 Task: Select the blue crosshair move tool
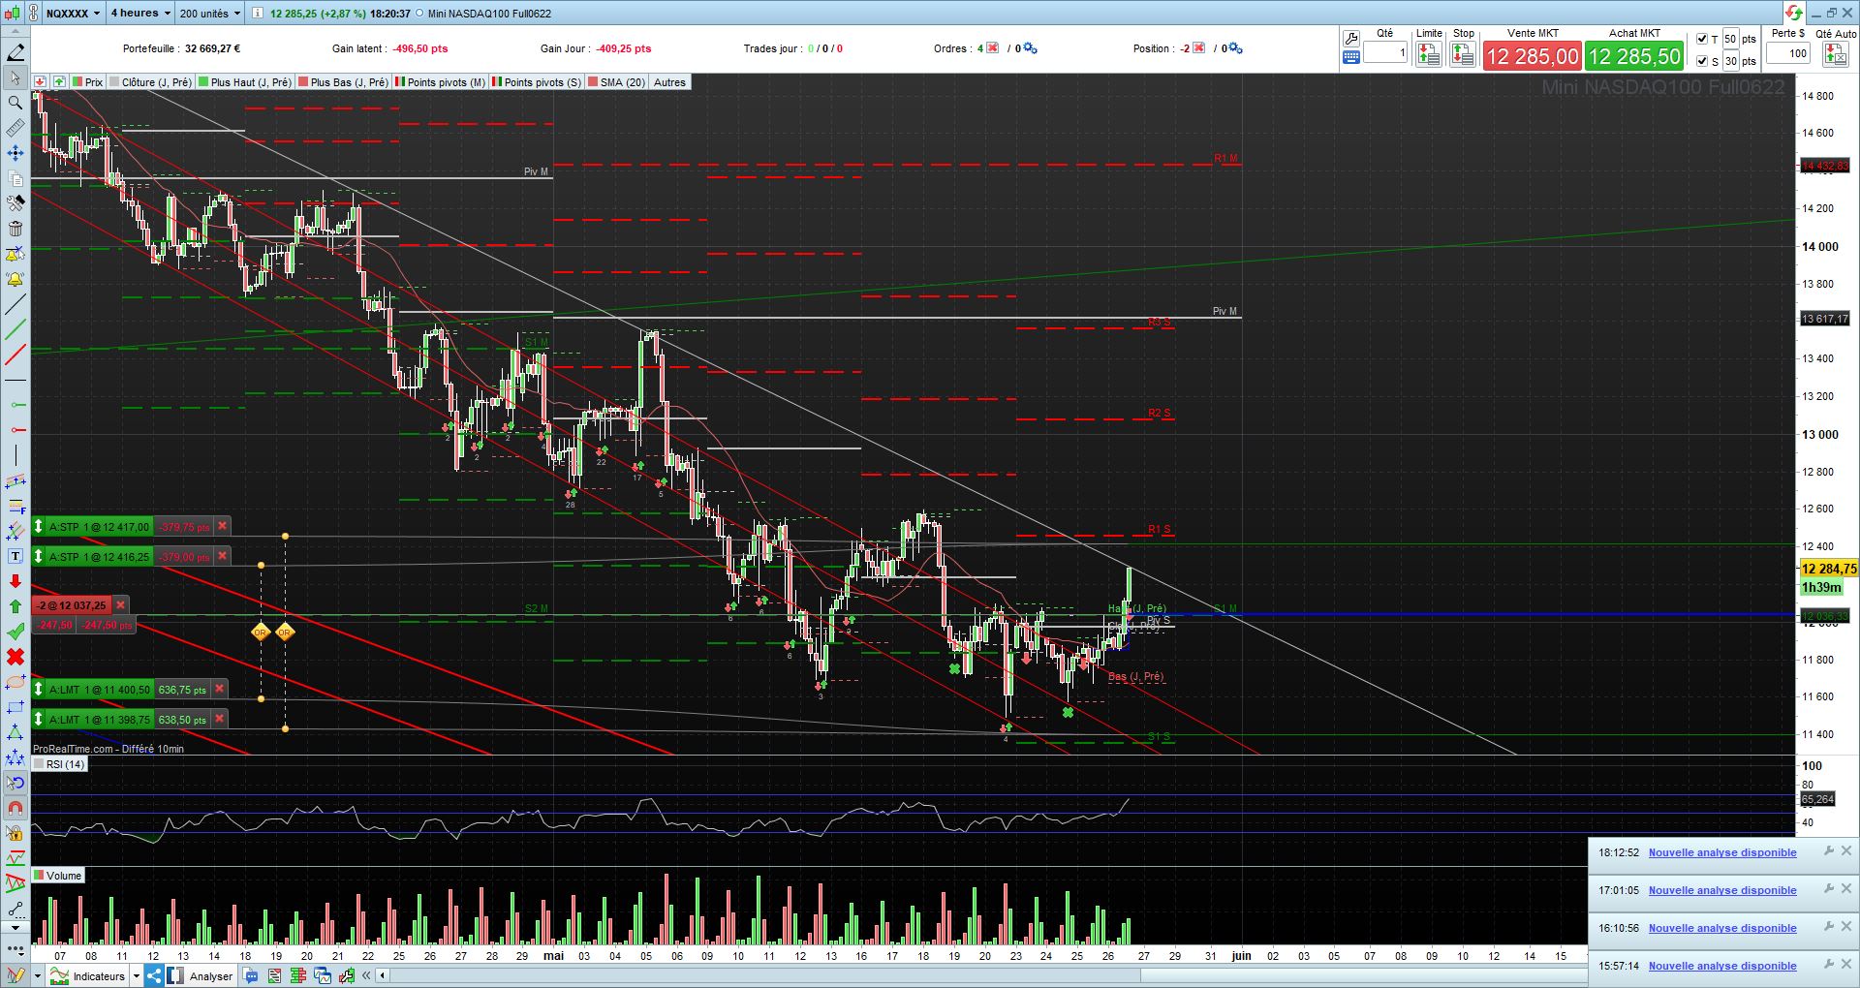point(15,153)
